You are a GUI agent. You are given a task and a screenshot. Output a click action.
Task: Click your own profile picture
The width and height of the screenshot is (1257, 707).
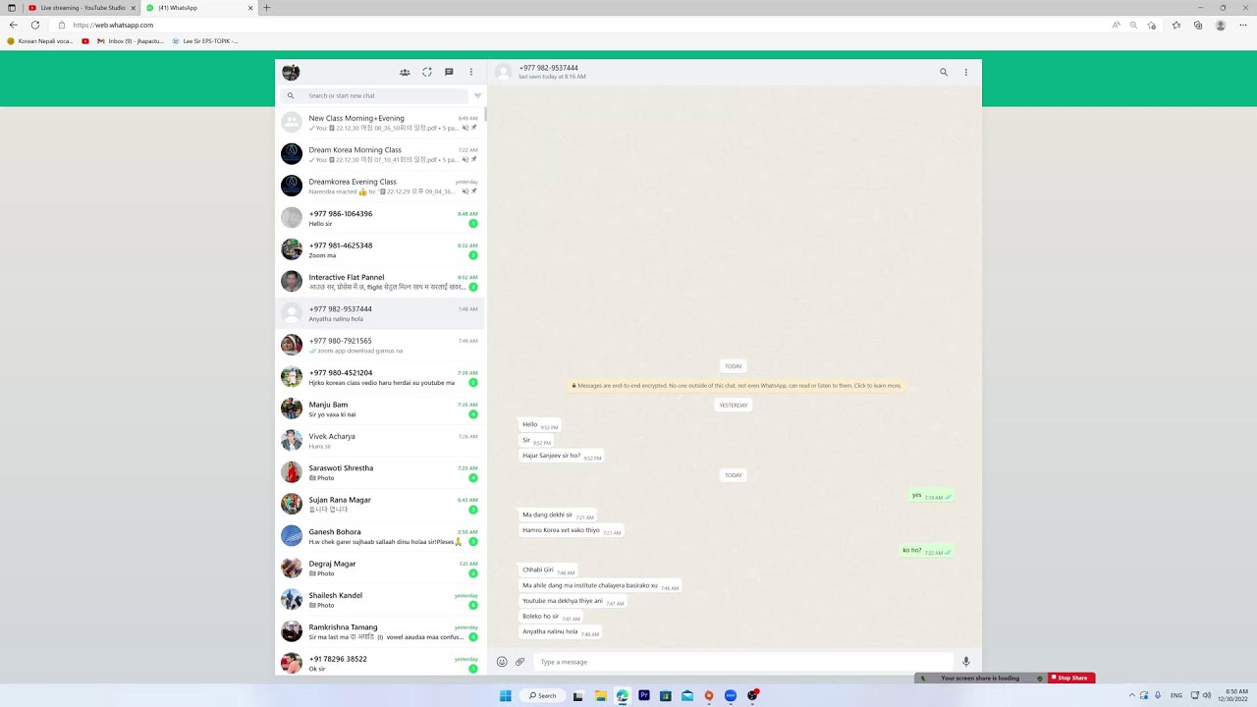(x=291, y=72)
